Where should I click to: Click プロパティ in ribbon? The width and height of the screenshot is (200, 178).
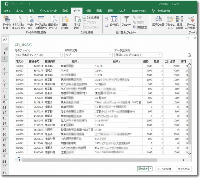pyautogui.click(x=90, y=22)
